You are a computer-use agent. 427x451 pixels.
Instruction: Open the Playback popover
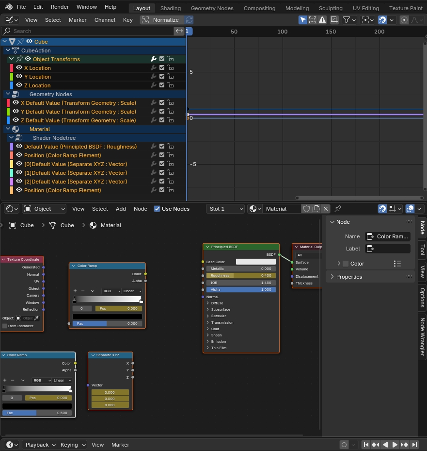pyautogui.click(x=40, y=445)
